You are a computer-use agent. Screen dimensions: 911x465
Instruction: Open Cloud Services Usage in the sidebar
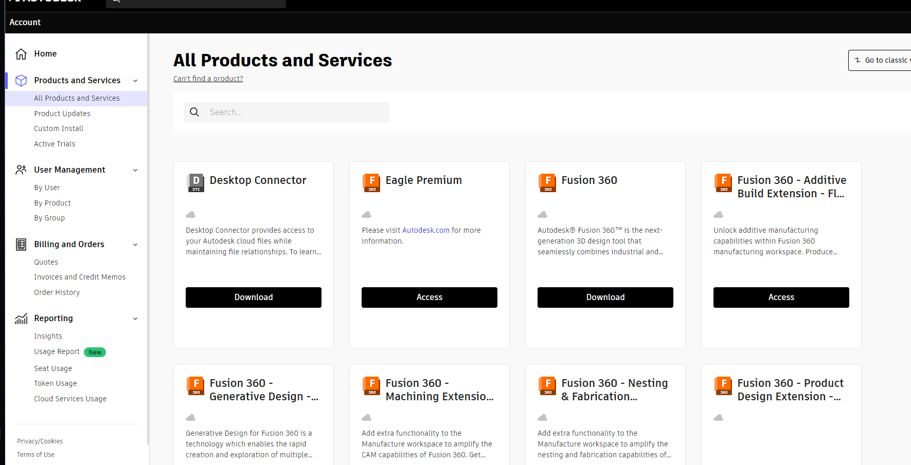pyautogui.click(x=70, y=399)
